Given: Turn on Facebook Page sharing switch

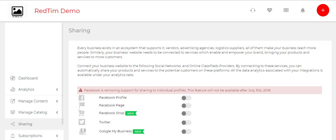Looking at the screenshot, I should (186, 106).
